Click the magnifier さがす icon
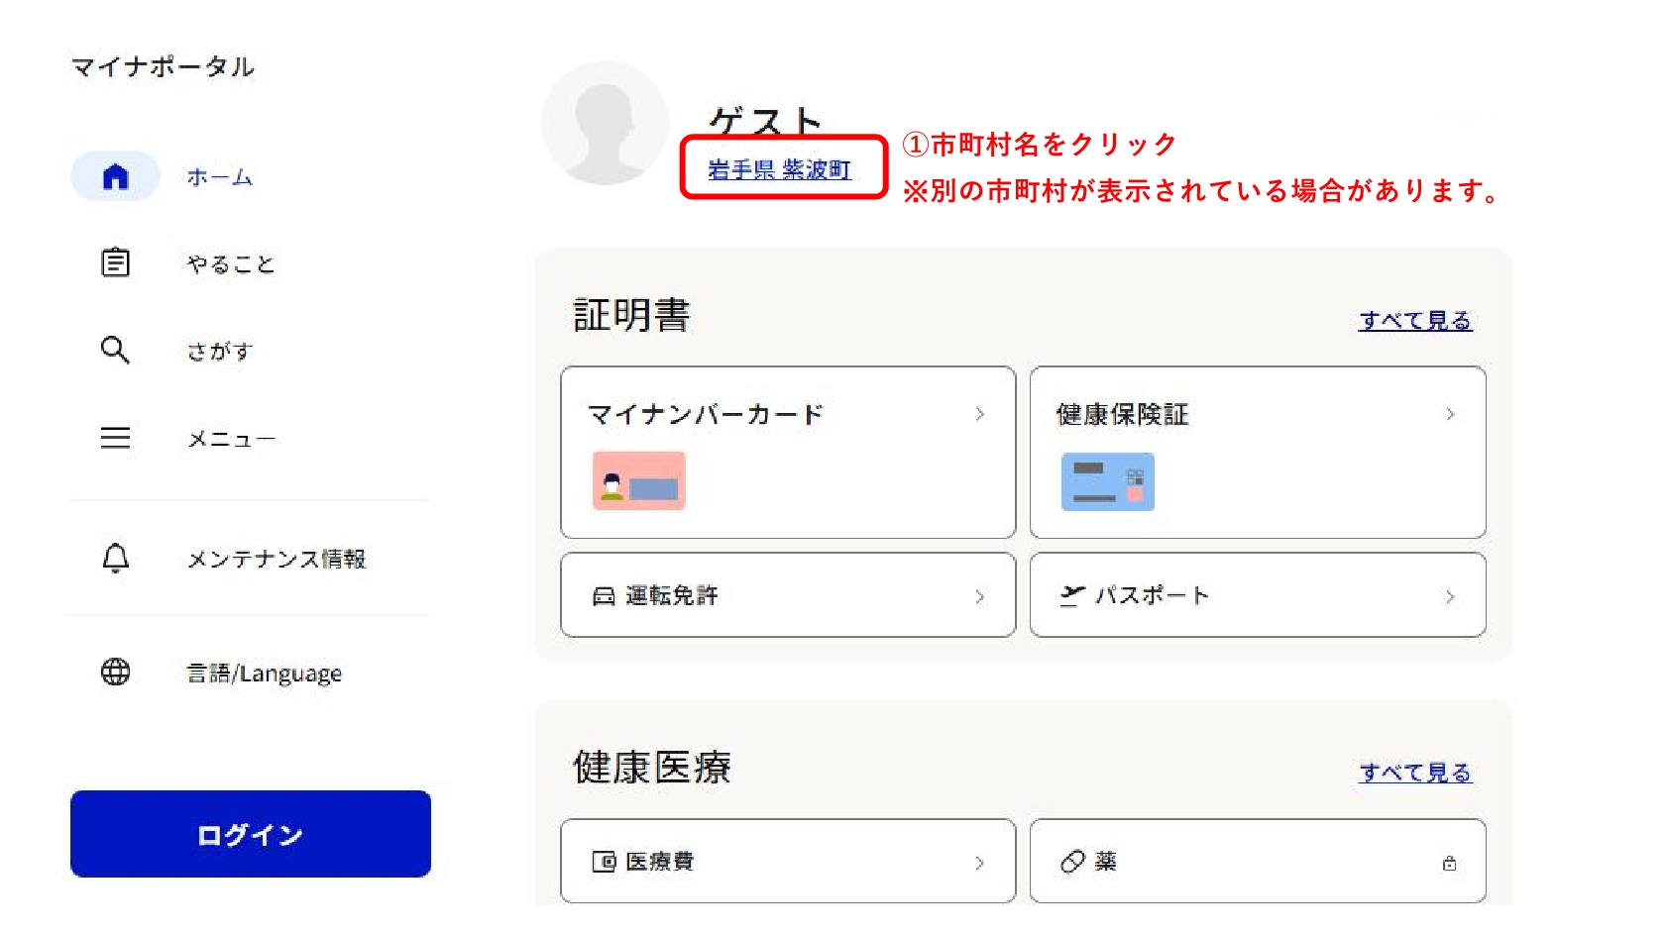 115,350
